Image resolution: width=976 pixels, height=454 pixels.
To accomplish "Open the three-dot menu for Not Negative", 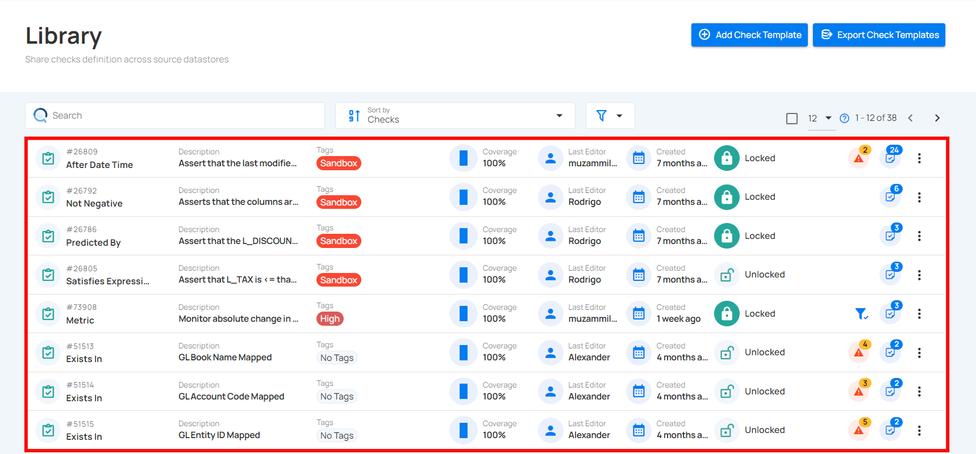I will coord(919,197).
